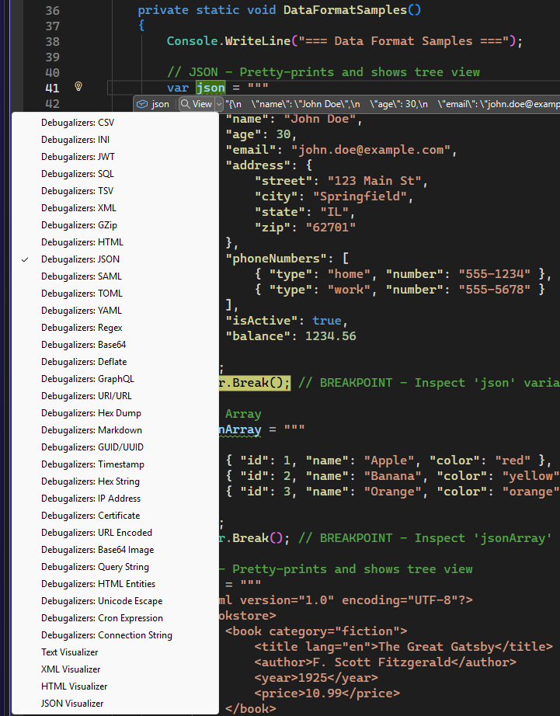Click the "Springfield" city value
560x716 pixels.
pyautogui.click(x=360, y=196)
